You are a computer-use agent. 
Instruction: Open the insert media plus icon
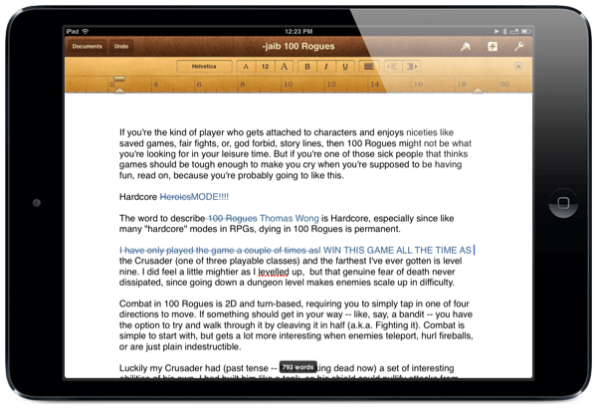493,47
